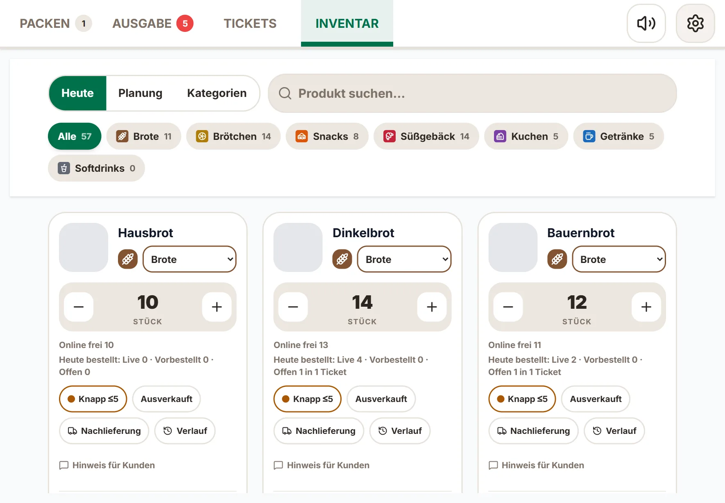Click the wheat icon on Bauernbrot card
Image resolution: width=725 pixels, height=503 pixels.
point(557,259)
